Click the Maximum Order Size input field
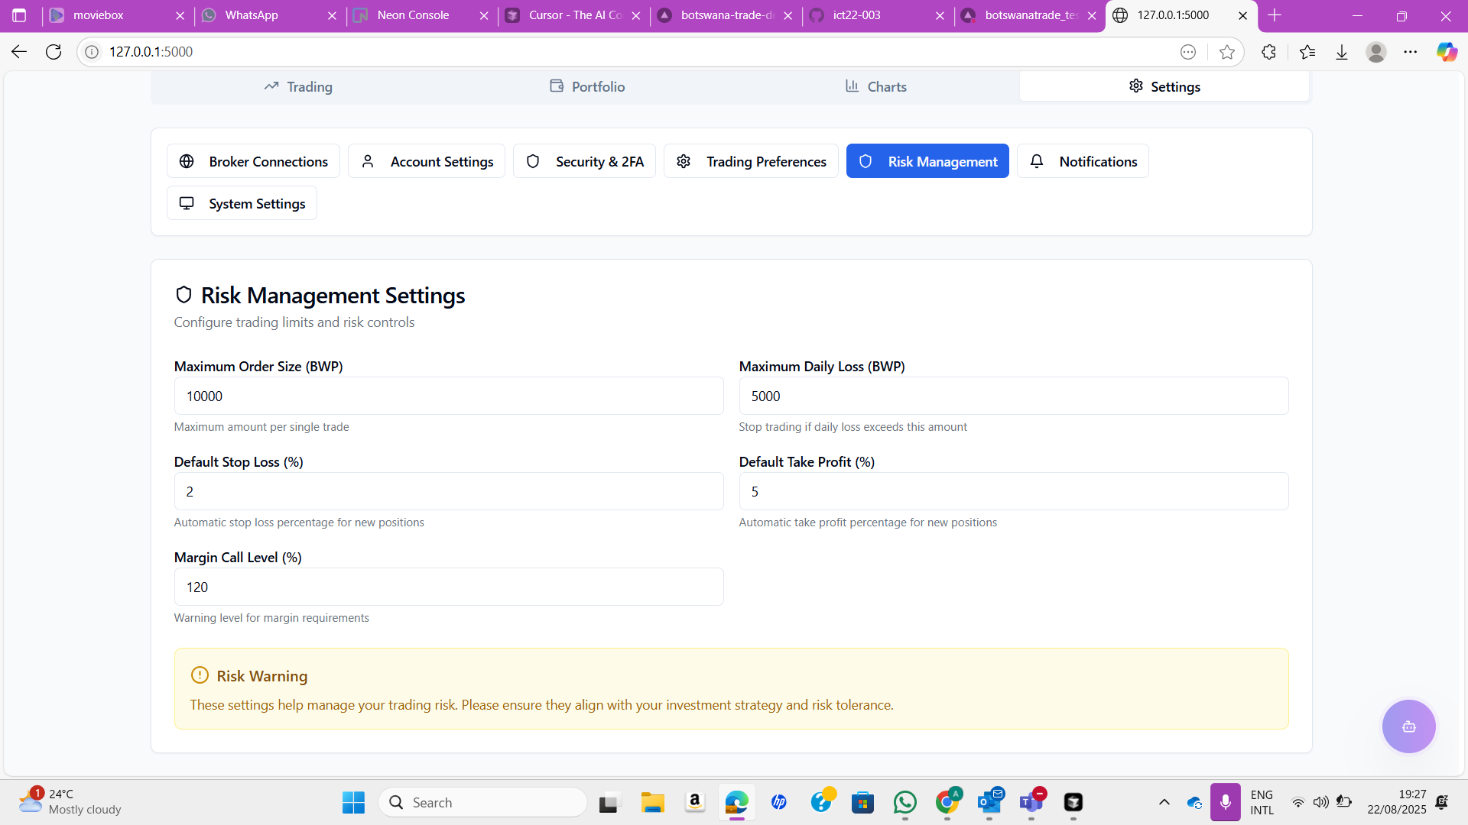 (449, 396)
